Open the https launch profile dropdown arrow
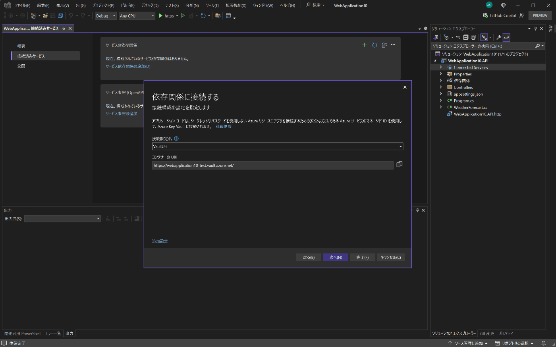Image resolution: width=556 pixels, height=347 pixels. 177,16
